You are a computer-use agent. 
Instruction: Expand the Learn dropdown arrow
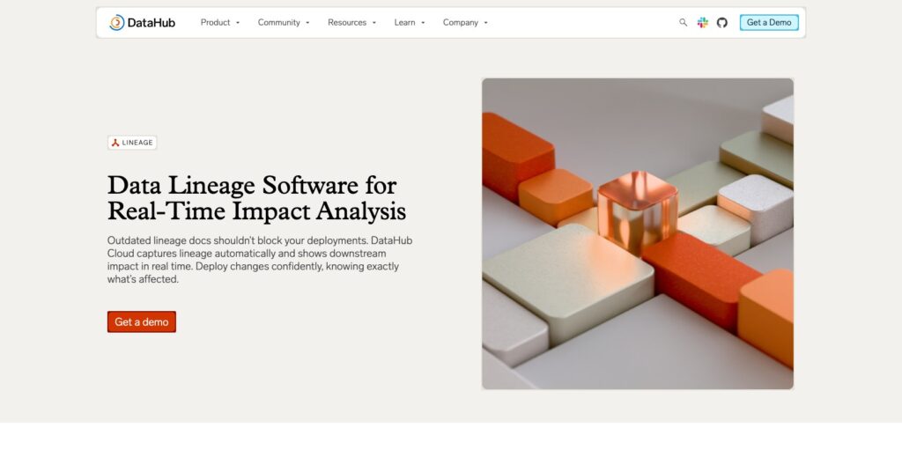coord(423,23)
